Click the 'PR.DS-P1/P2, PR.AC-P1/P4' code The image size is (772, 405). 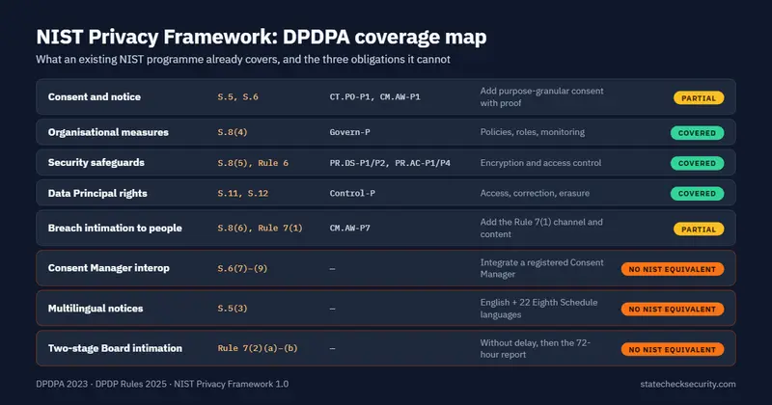[x=390, y=163]
